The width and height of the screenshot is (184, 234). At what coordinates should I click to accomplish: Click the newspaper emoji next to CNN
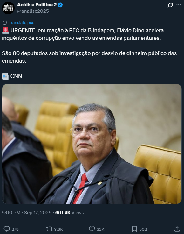pyautogui.click(x=5, y=76)
